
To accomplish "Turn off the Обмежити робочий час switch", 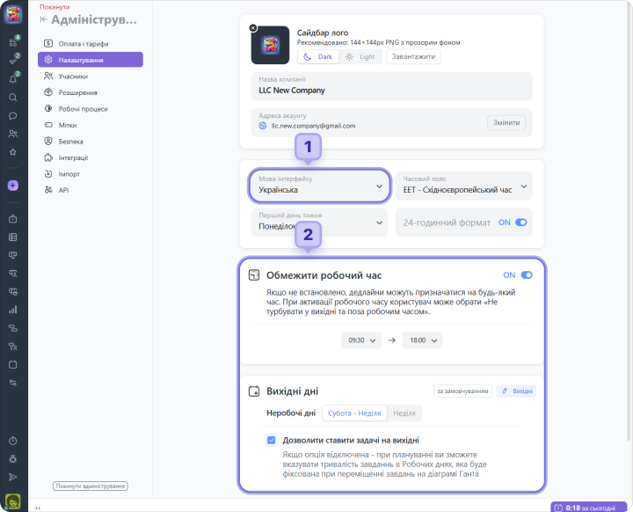I will pyautogui.click(x=527, y=274).
